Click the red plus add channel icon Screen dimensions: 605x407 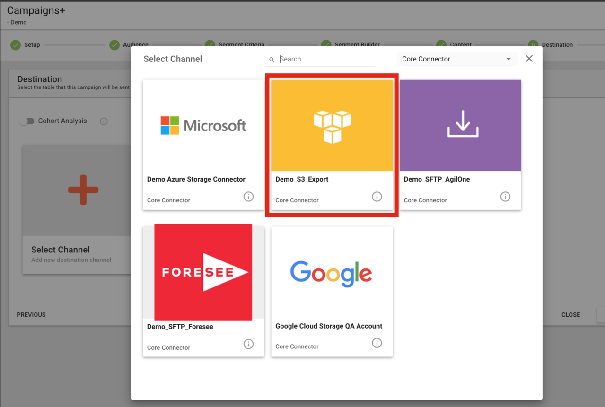(83, 190)
